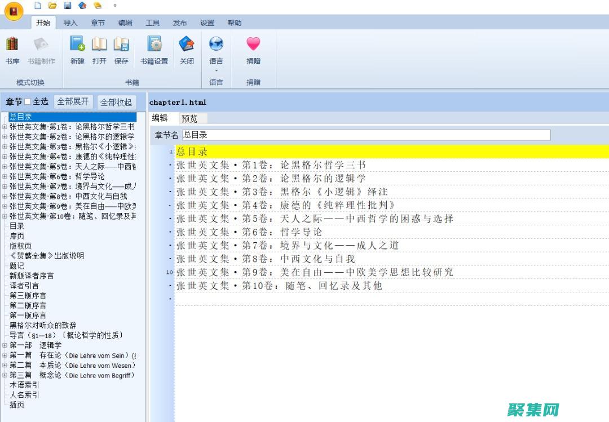Expand 第三篇 概念论 tree node
This screenshot has width=609, height=422.
coord(5,375)
